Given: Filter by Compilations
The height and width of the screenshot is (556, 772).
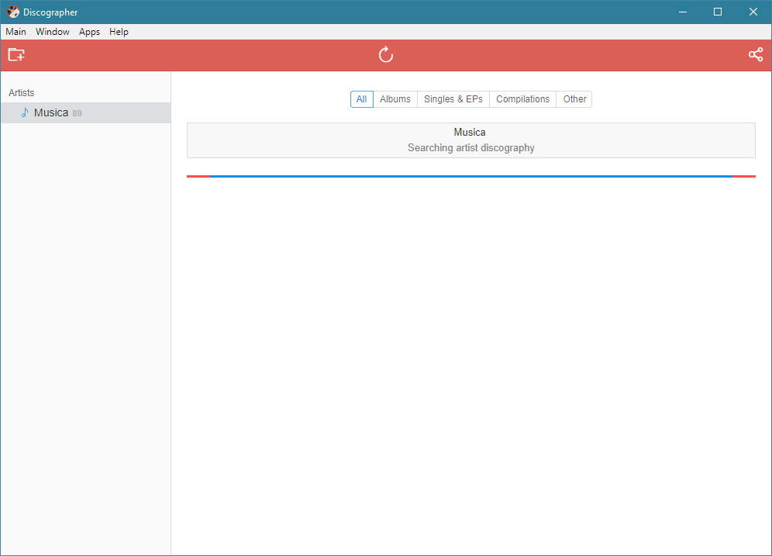Looking at the screenshot, I should coord(522,99).
